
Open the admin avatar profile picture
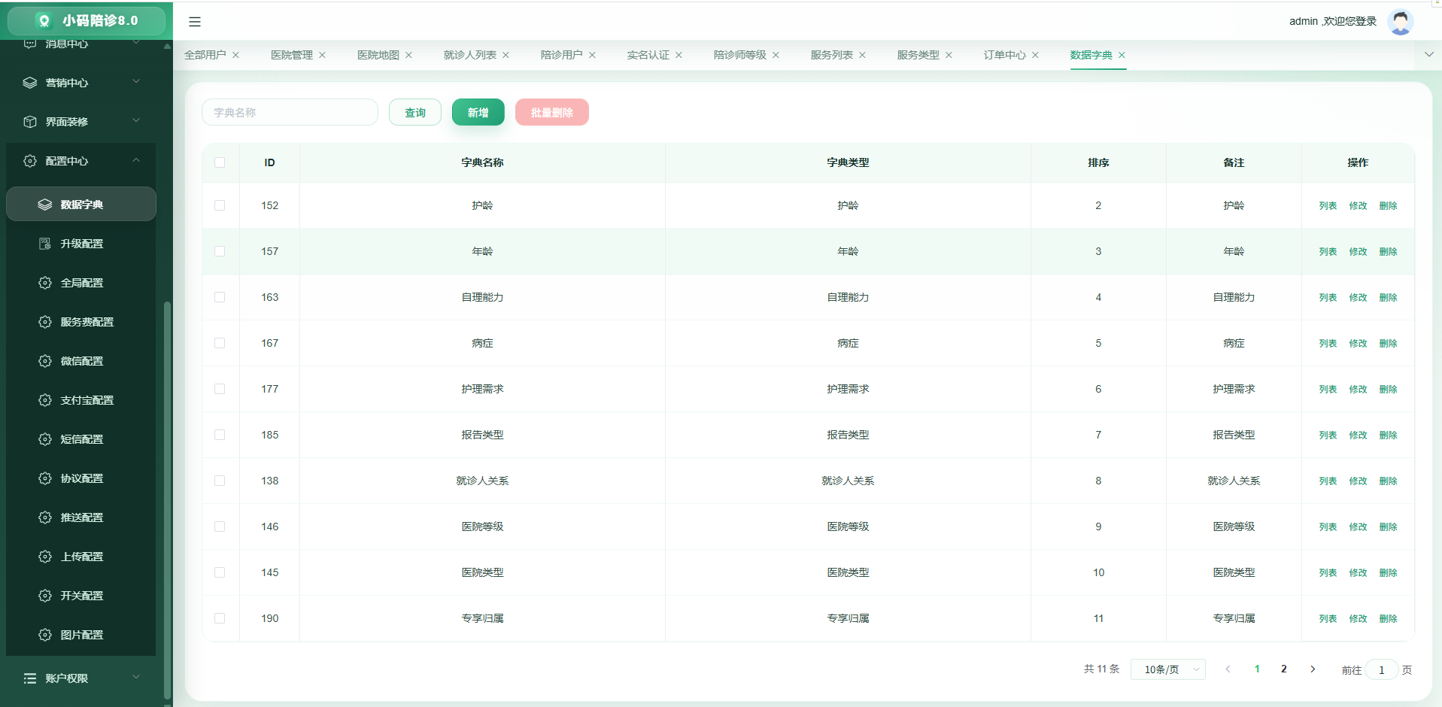coord(1400,22)
